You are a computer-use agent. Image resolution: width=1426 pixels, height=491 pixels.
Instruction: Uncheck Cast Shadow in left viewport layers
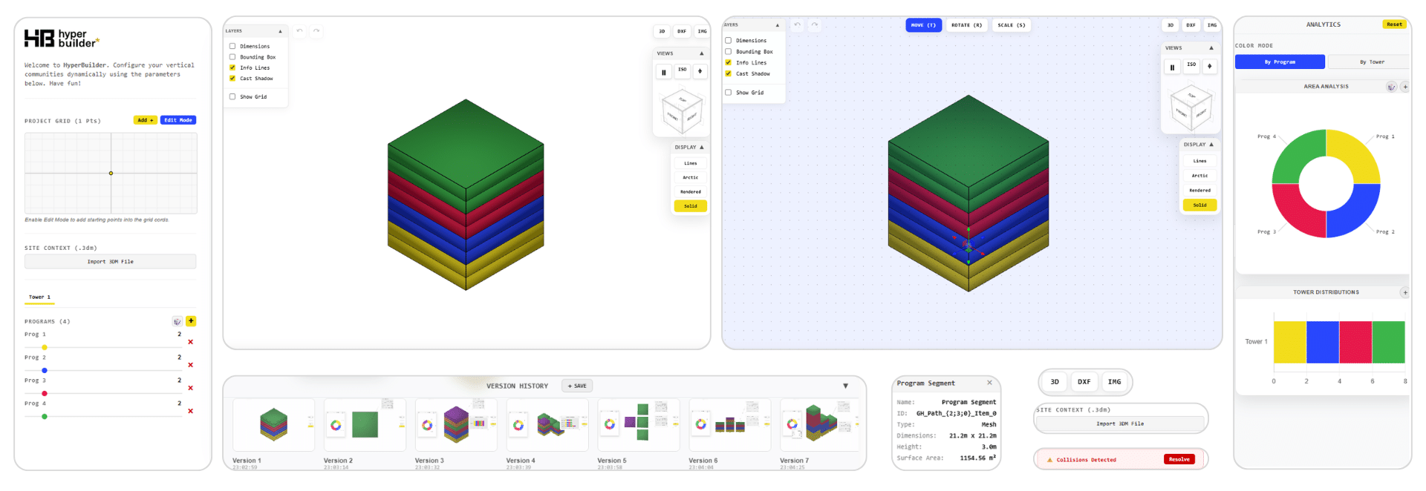(x=232, y=79)
